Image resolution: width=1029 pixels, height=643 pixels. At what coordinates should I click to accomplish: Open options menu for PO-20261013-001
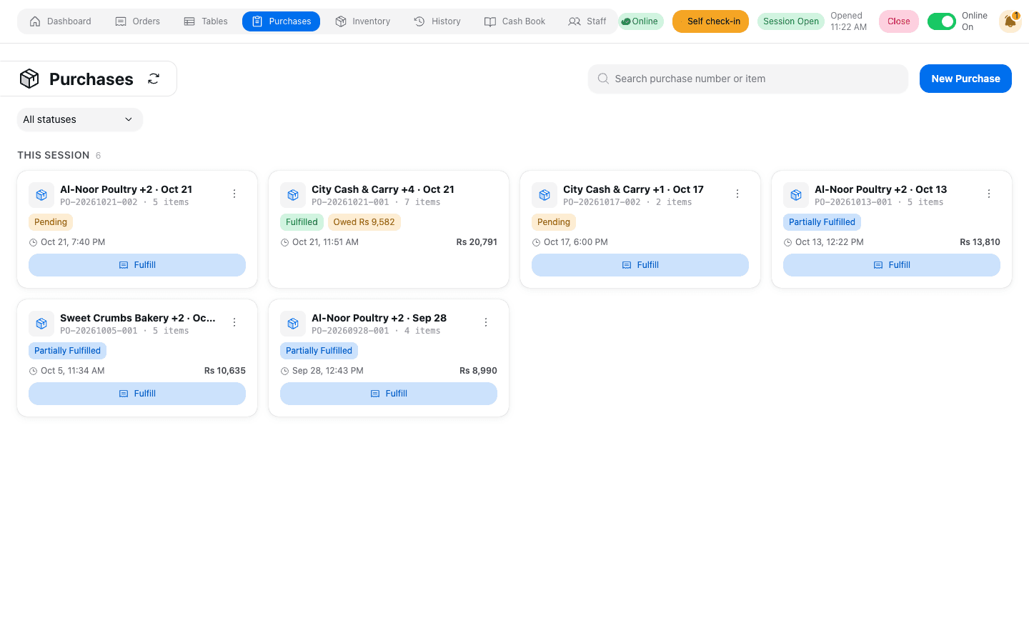(x=989, y=194)
